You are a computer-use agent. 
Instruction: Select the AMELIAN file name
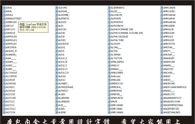(115, 80)
